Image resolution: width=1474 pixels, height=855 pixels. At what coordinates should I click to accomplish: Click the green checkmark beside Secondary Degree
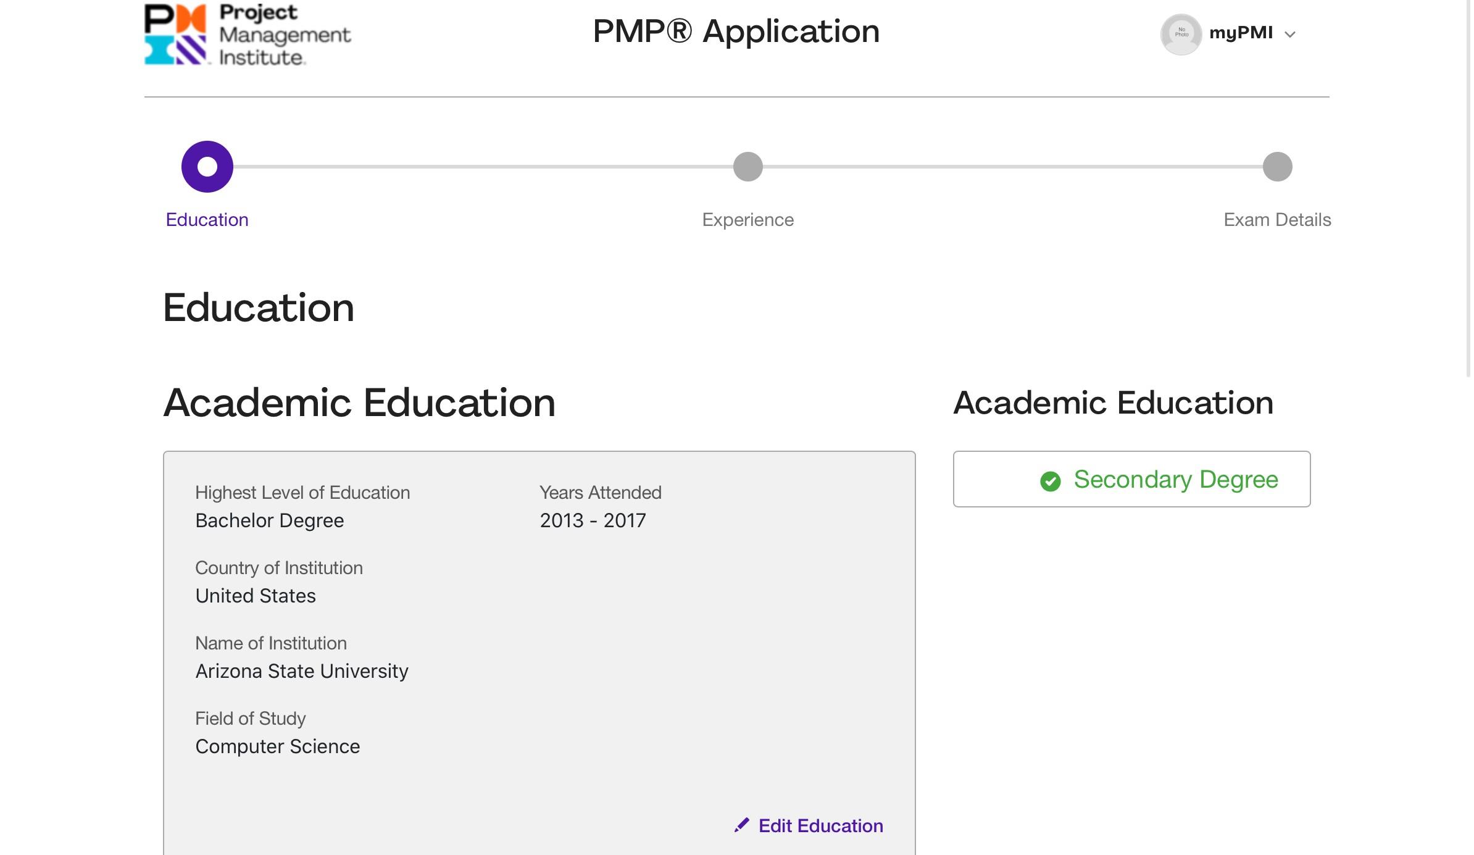1050,481
